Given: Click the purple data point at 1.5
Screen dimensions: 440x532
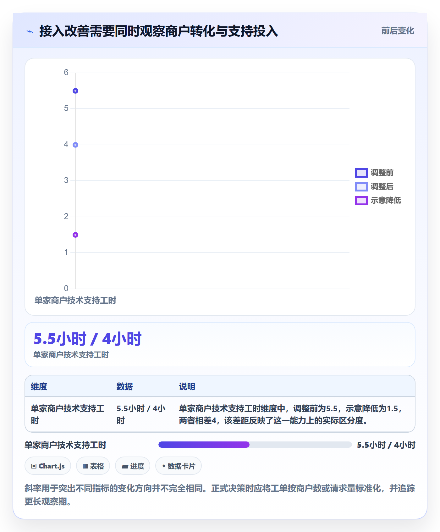Looking at the screenshot, I should [x=75, y=235].
